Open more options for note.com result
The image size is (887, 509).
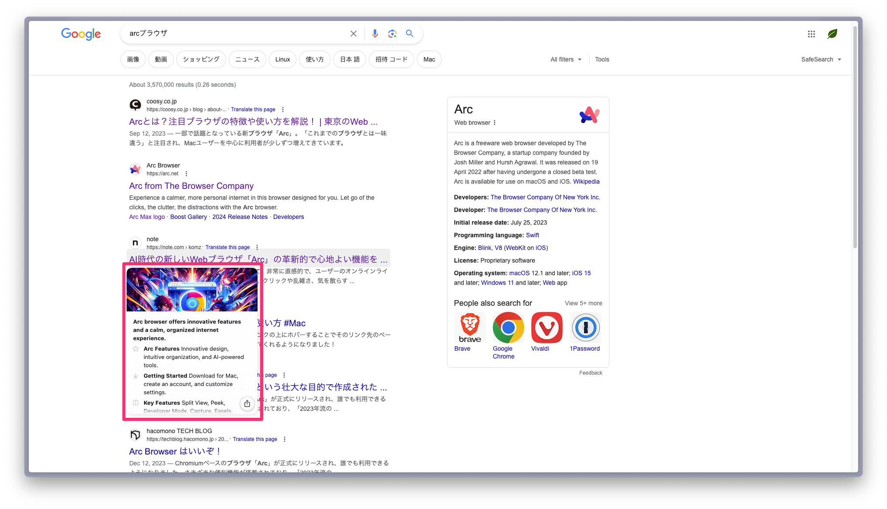[x=257, y=247]
